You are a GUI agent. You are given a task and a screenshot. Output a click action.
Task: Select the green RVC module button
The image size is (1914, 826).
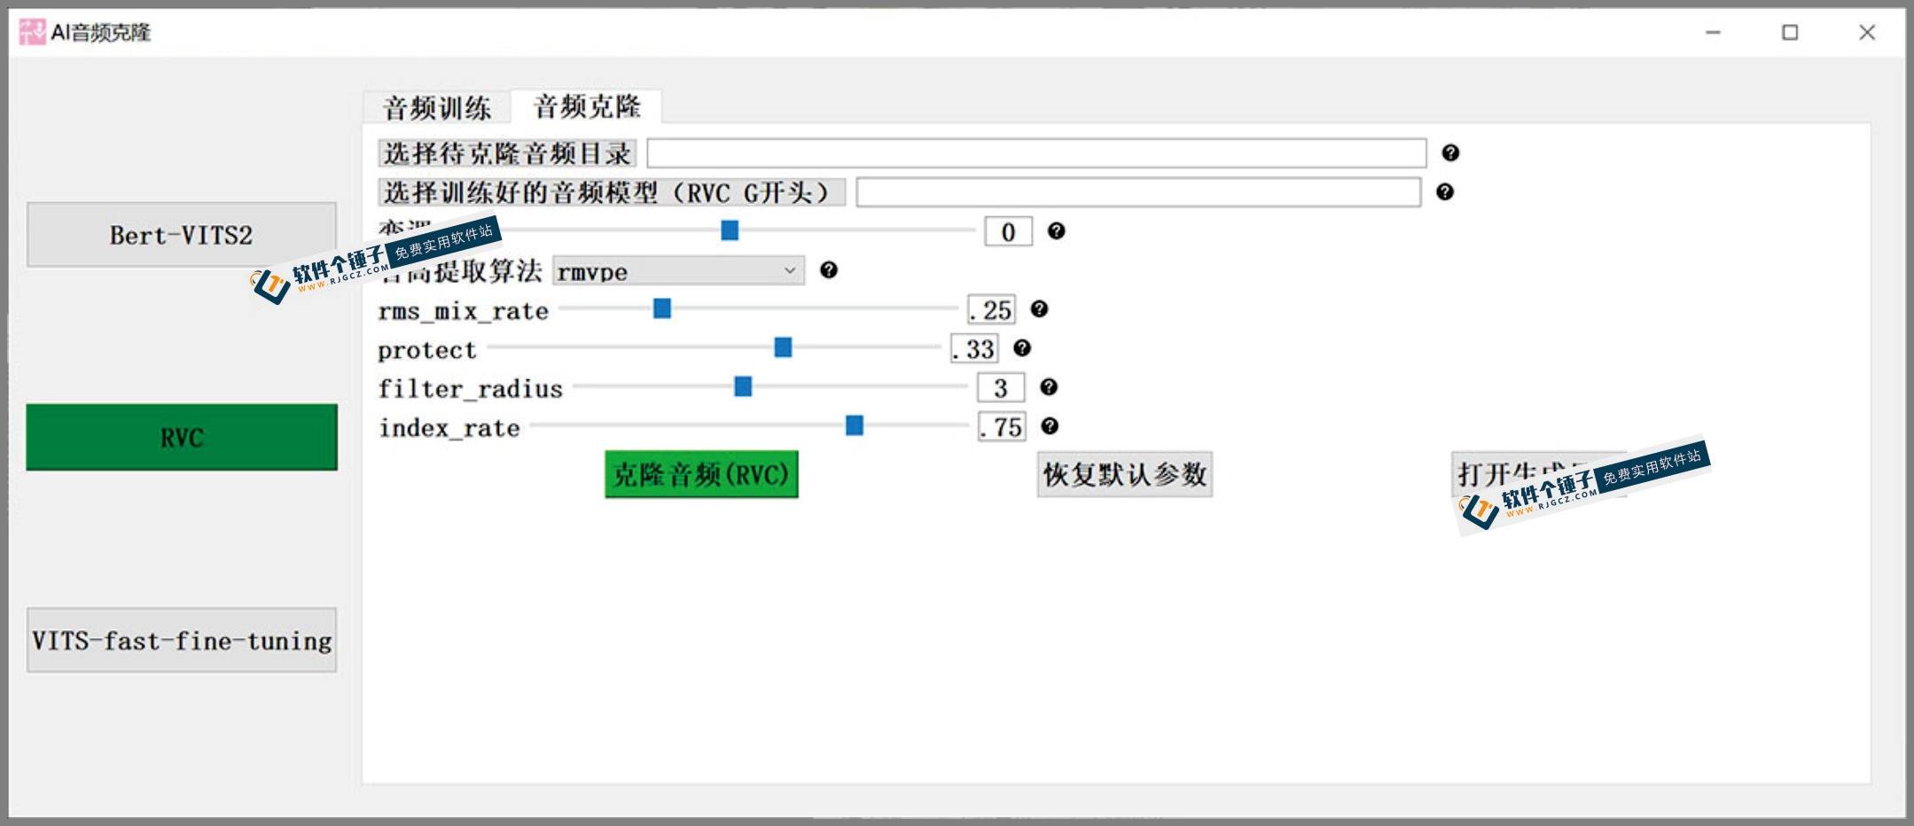[182, 437]
